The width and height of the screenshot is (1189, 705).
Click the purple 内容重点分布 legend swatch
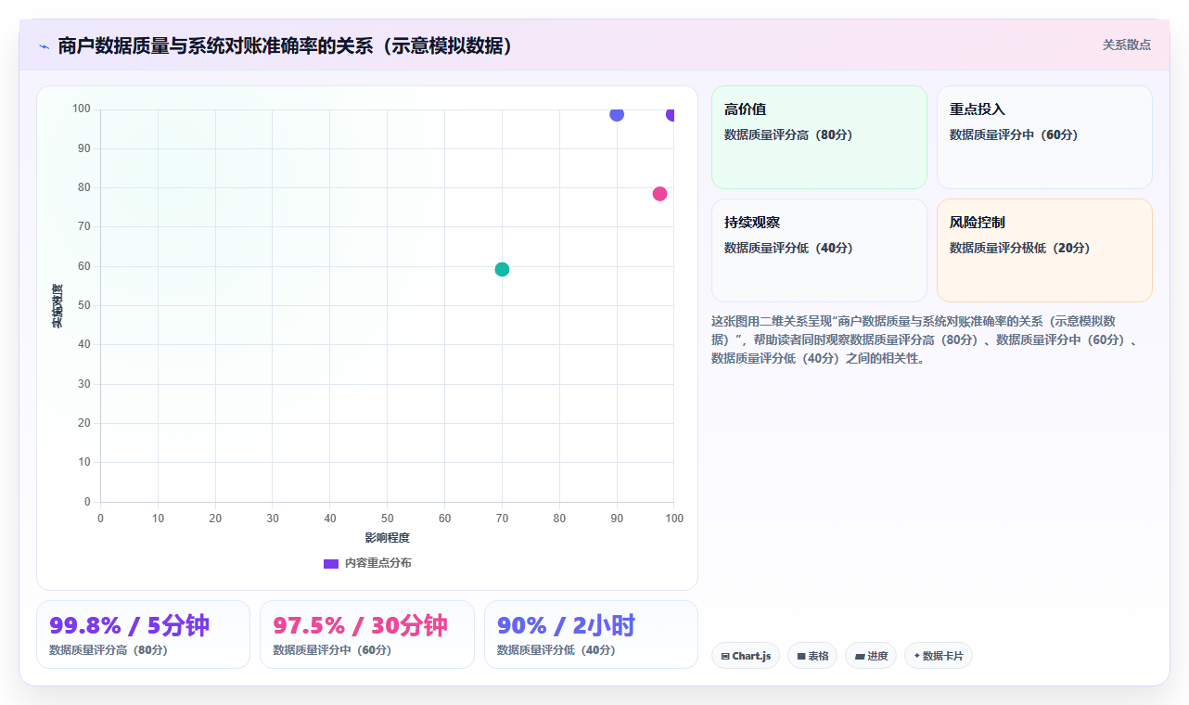(331, 563)
